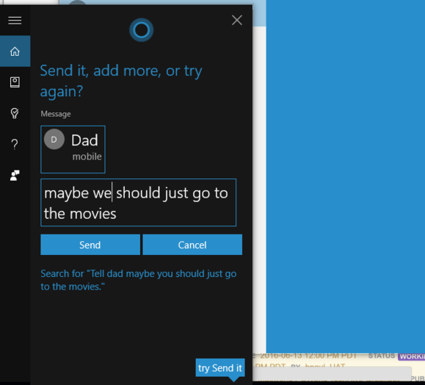Click inside the message text field
This screenshot has width=425, height=385.
(x=138, y=202)
